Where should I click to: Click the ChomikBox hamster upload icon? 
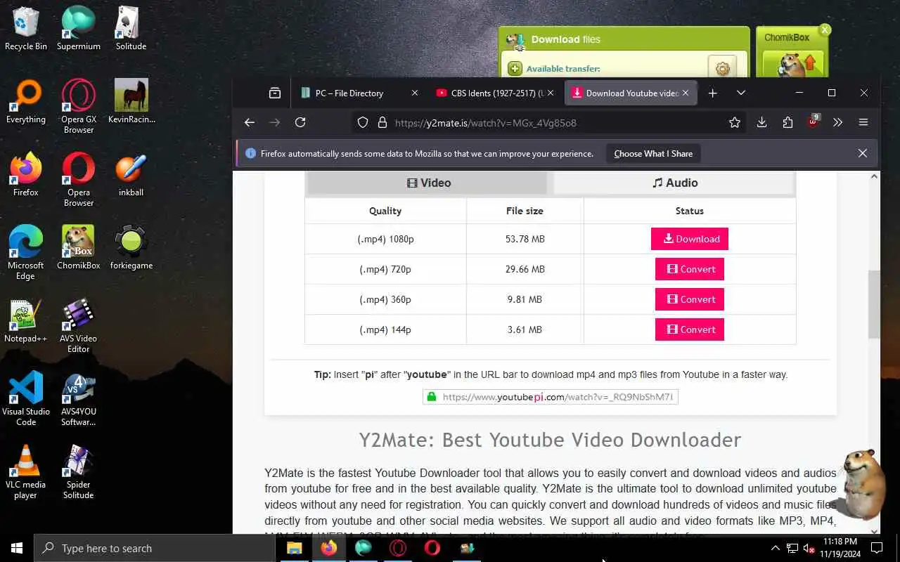pos(792,63)
